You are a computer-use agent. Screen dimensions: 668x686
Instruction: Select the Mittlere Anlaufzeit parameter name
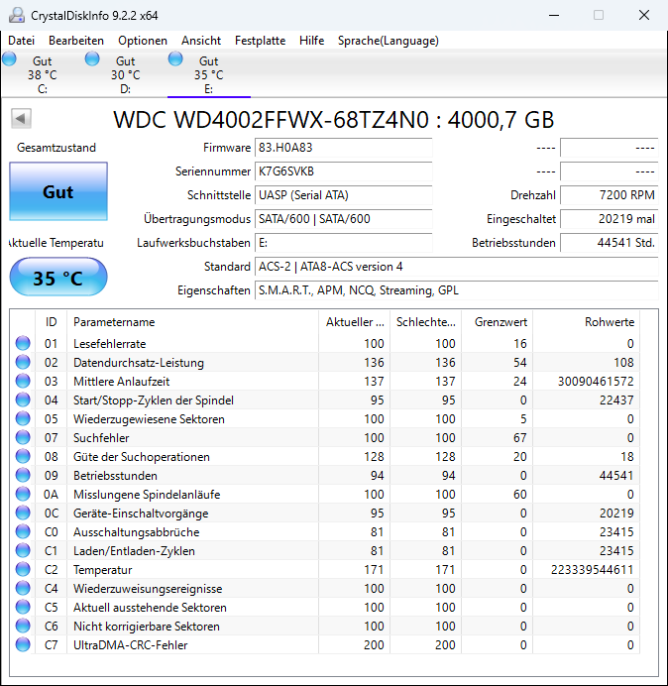tap(121, 382)
